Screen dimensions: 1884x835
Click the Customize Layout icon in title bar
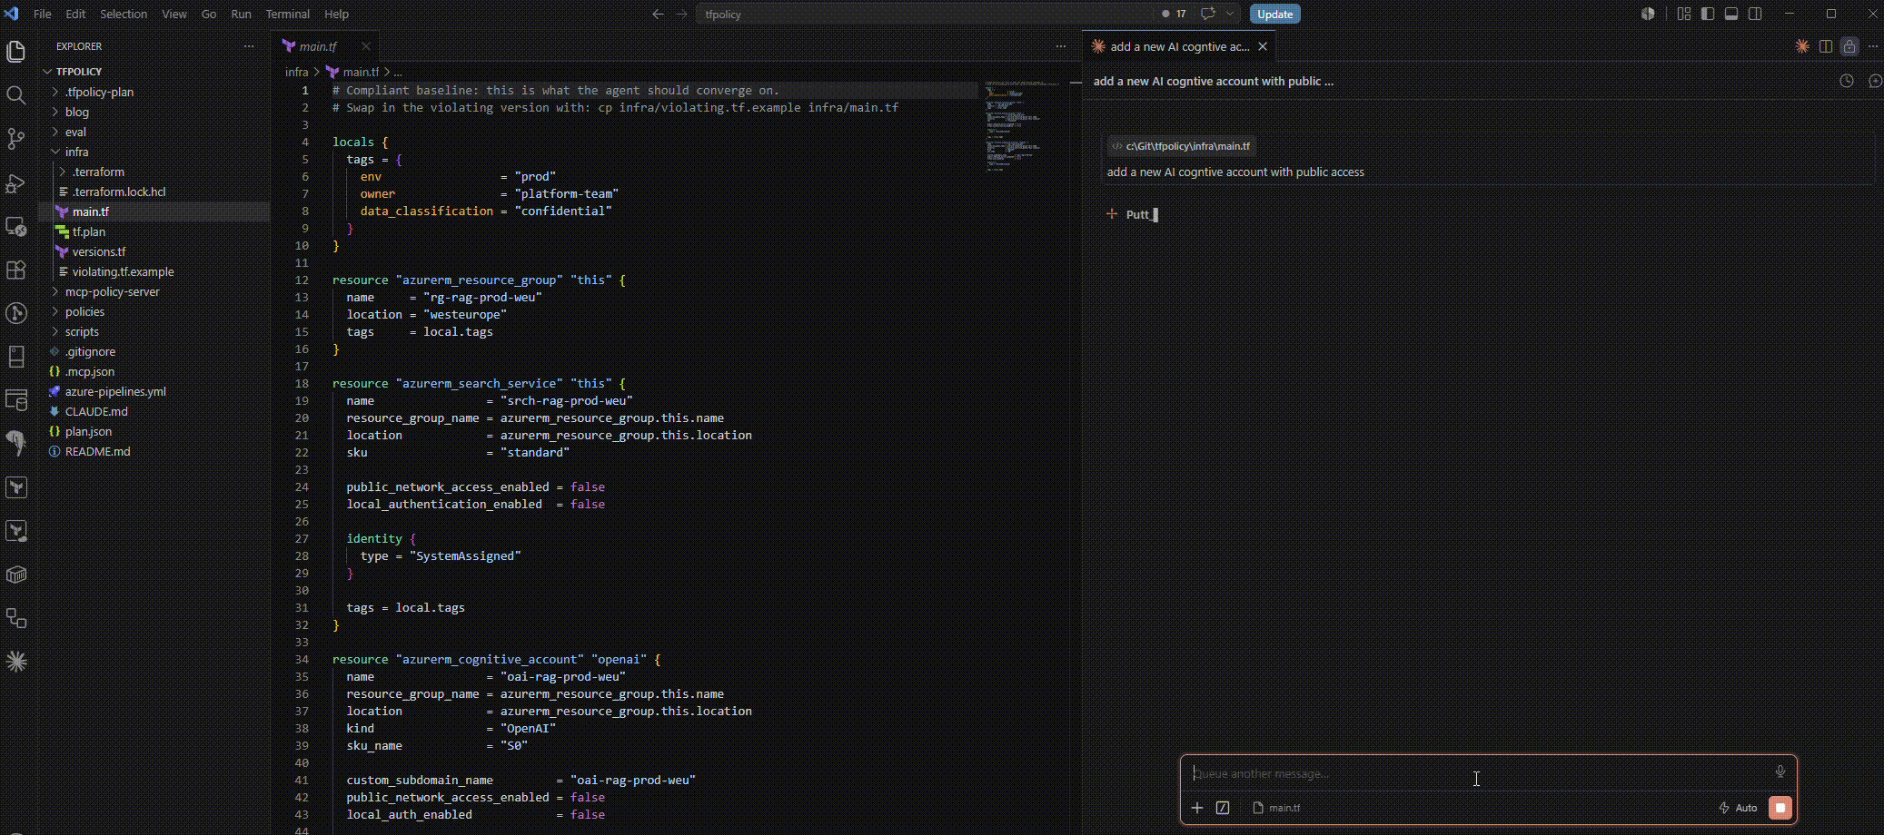pyautogui.click(x=1684, y=14)
